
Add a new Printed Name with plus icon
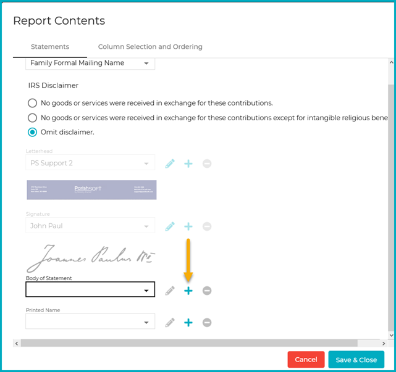click(x=188, y=323)
